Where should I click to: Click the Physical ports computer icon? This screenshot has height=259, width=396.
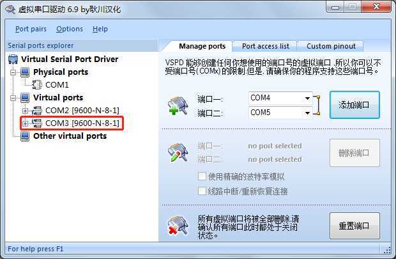[x=25, y=72]
